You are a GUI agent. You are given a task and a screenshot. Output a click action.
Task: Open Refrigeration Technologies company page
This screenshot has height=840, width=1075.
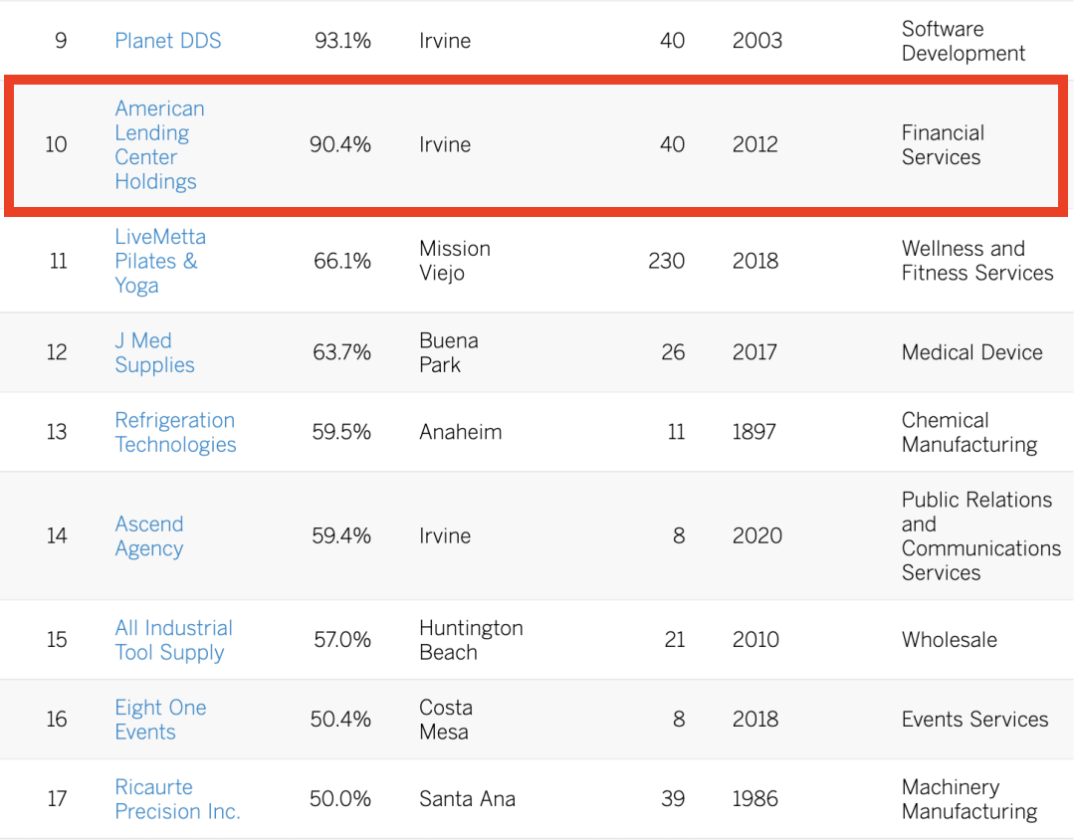[175, 432]
